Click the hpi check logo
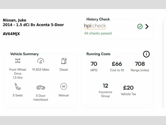Viewport: 166px width, 125px height. 95,26
